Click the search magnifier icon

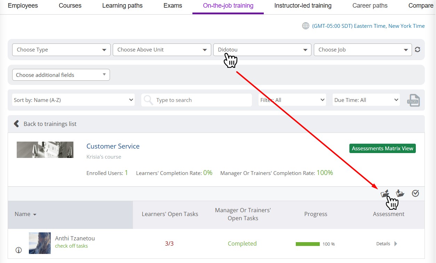(x=148, y=100)
